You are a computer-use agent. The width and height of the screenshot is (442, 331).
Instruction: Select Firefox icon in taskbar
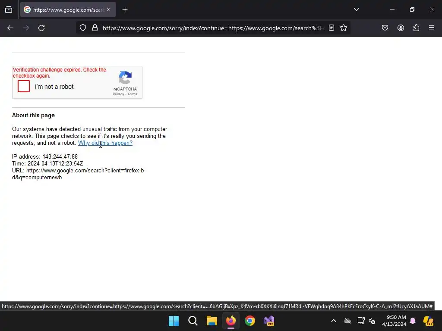coord(231,321)
